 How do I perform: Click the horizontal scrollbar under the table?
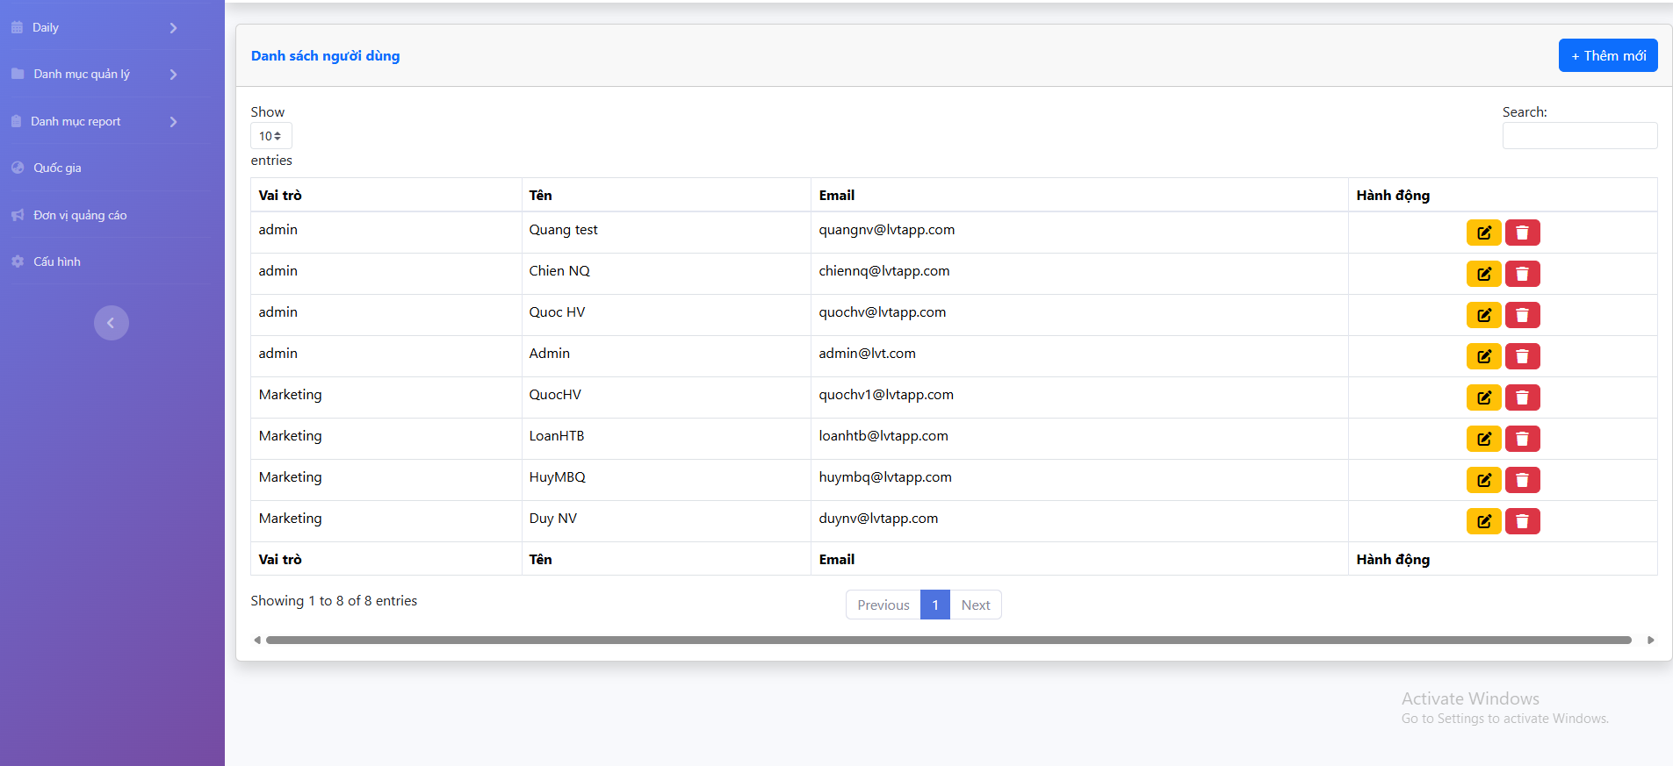pyautogui.click(x=948, y=640)
